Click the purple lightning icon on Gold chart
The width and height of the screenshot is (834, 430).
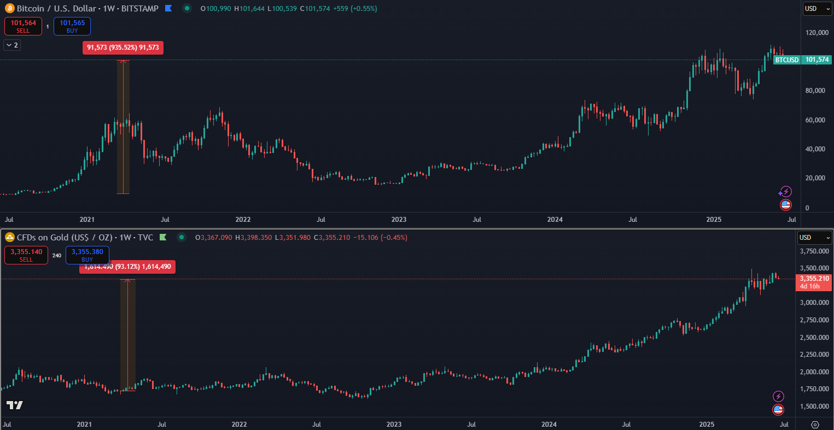coord(778,396)
